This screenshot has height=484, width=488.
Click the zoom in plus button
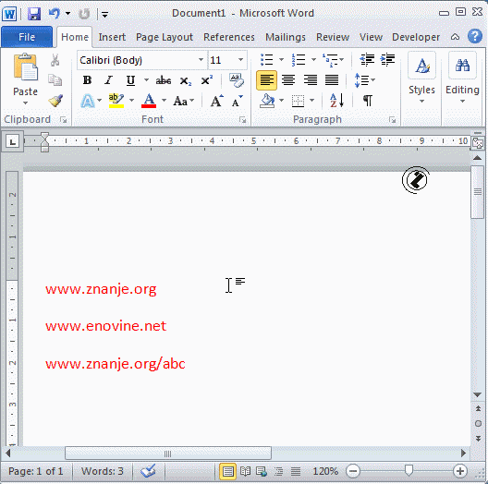pos(460,471)
